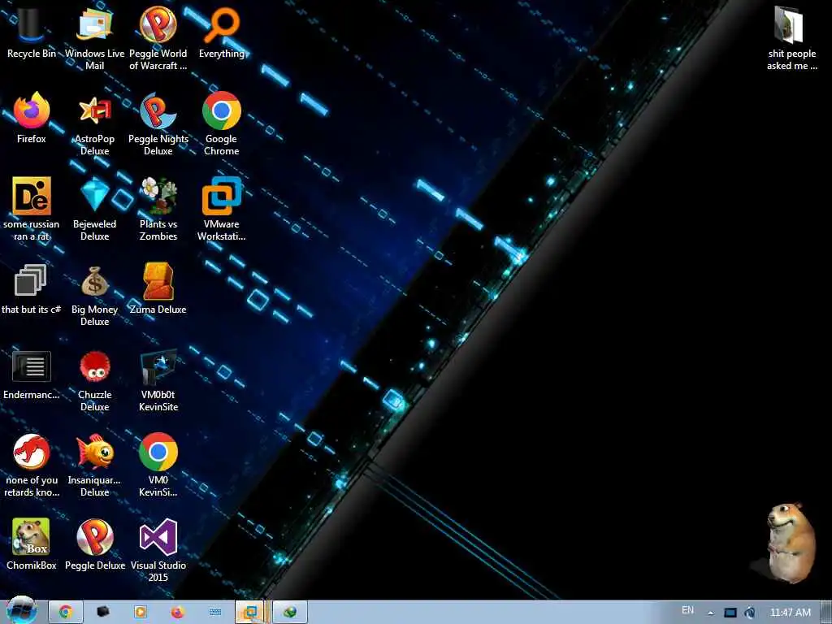Show hidden system tray icons
Viewport: 832px width, 624px height.
coord(710,613)
